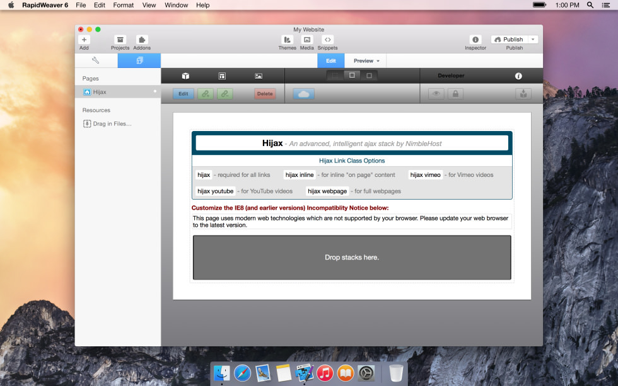Open the templates layout icon
618x386 pixels.
click(222, 76)
